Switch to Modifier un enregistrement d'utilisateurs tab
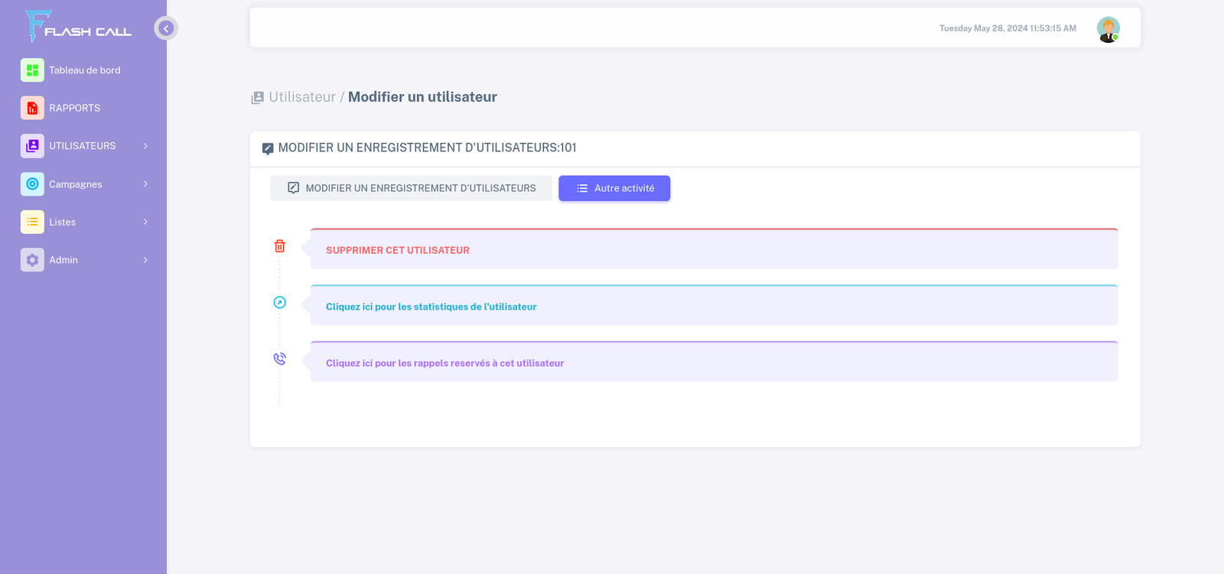The width and height of the screenshot is (1224, 574). pyautogui.click(x=411, y=188)
